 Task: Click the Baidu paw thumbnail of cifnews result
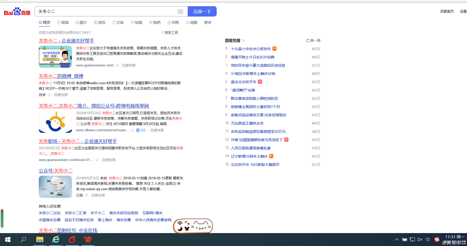(x=55, y=122)
